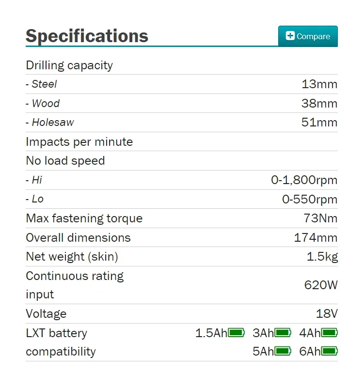The height and width of the screenshot is (388, 364).
Task: Click the LXT battery compatibility label
Action: click(x=61, y=342)
